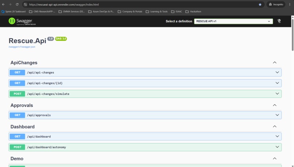
Task: Click the chevron on /api/api-changes/simulate row
Action: (x=277, y=94)
